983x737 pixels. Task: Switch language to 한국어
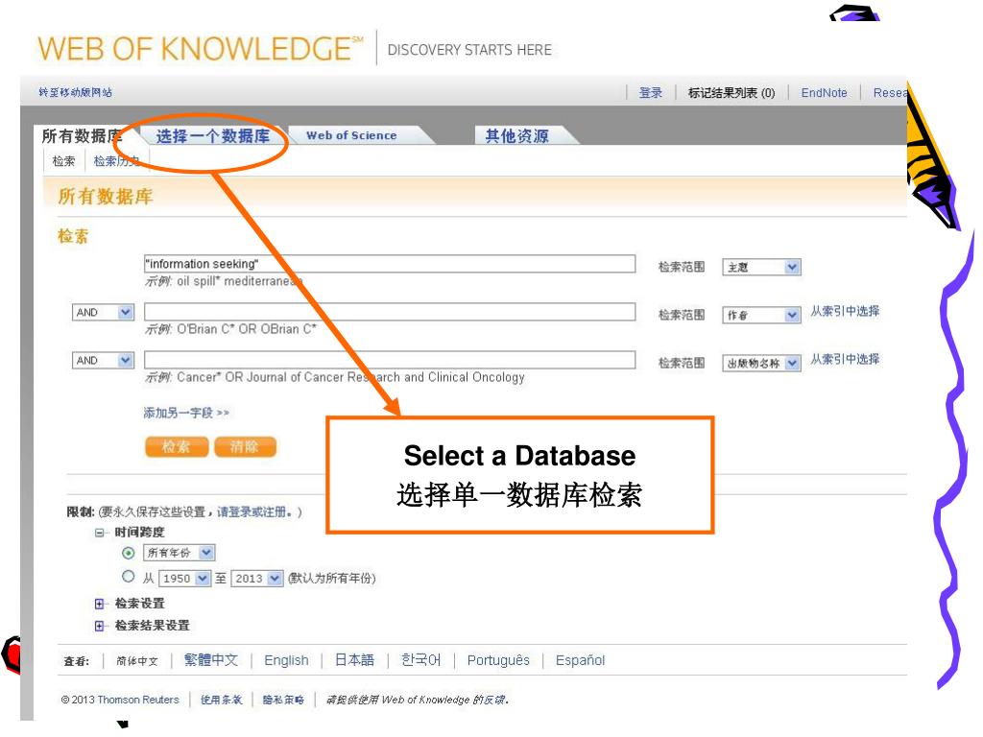coord(420,660)
